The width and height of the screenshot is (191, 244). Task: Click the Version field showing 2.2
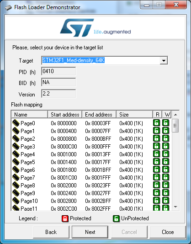point(58,94)
